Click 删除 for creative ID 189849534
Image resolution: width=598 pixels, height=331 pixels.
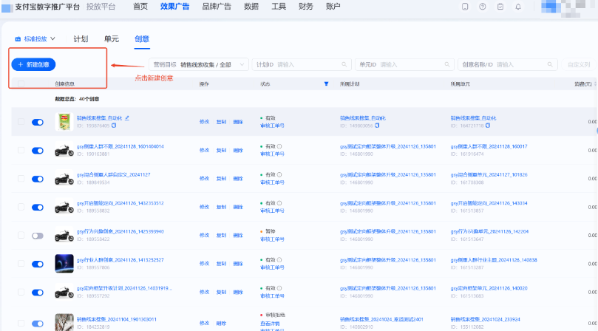[x=238, y=179]
